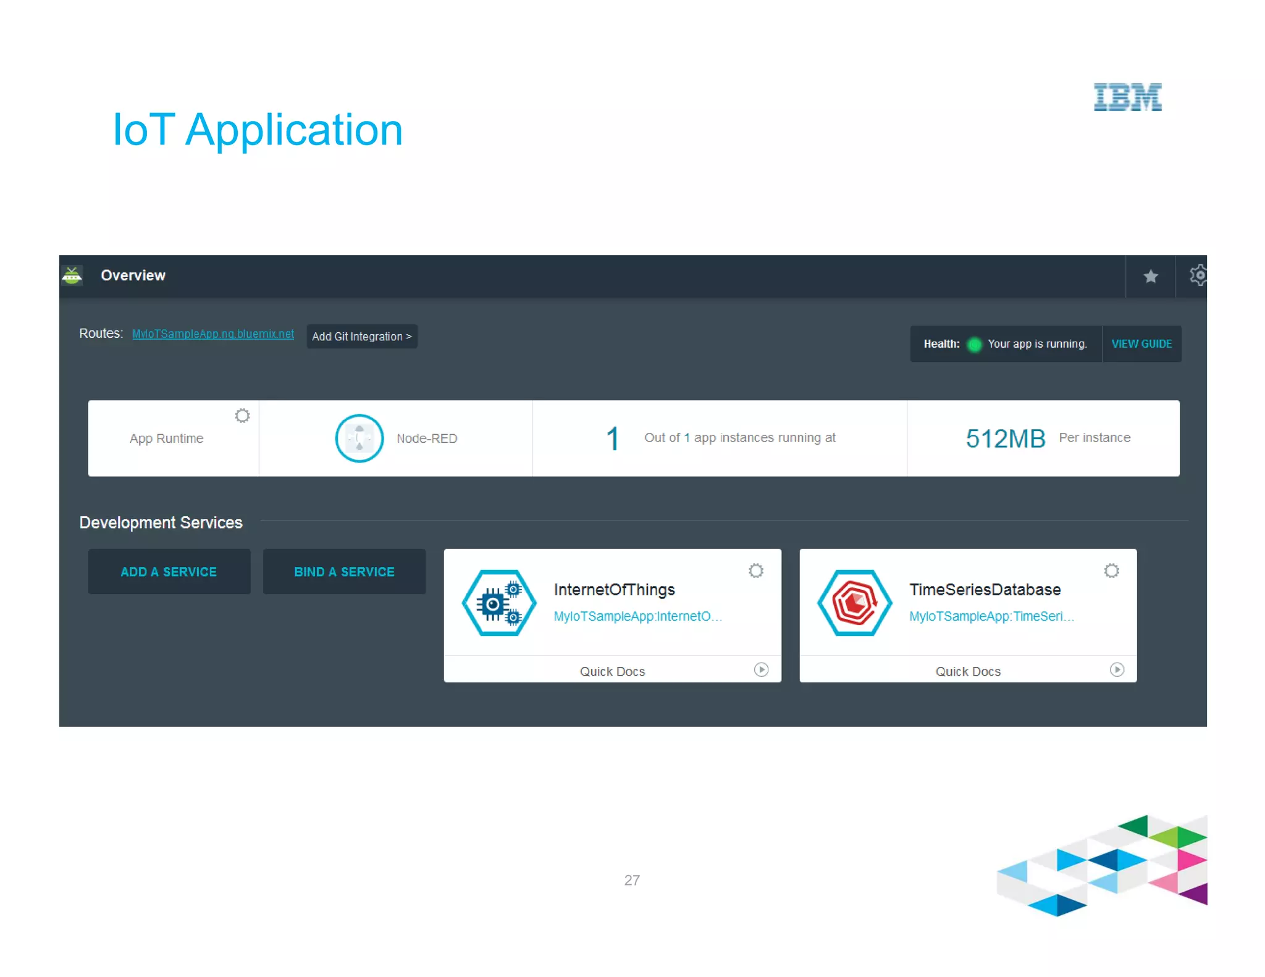Open MyIoTSampleApp:TimeSeri... service link

[991, 616]
